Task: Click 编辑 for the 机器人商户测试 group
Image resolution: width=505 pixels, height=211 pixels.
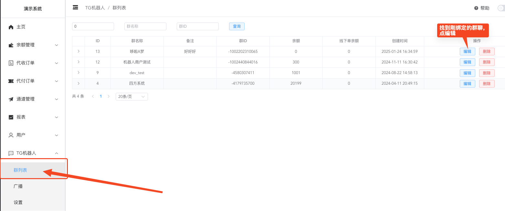Action: (467, 62)
